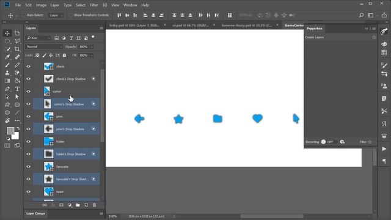The height and width of the screenshot is (220, 391).
Task: Open the Opacity value dropdown
Action: (92, 46)
